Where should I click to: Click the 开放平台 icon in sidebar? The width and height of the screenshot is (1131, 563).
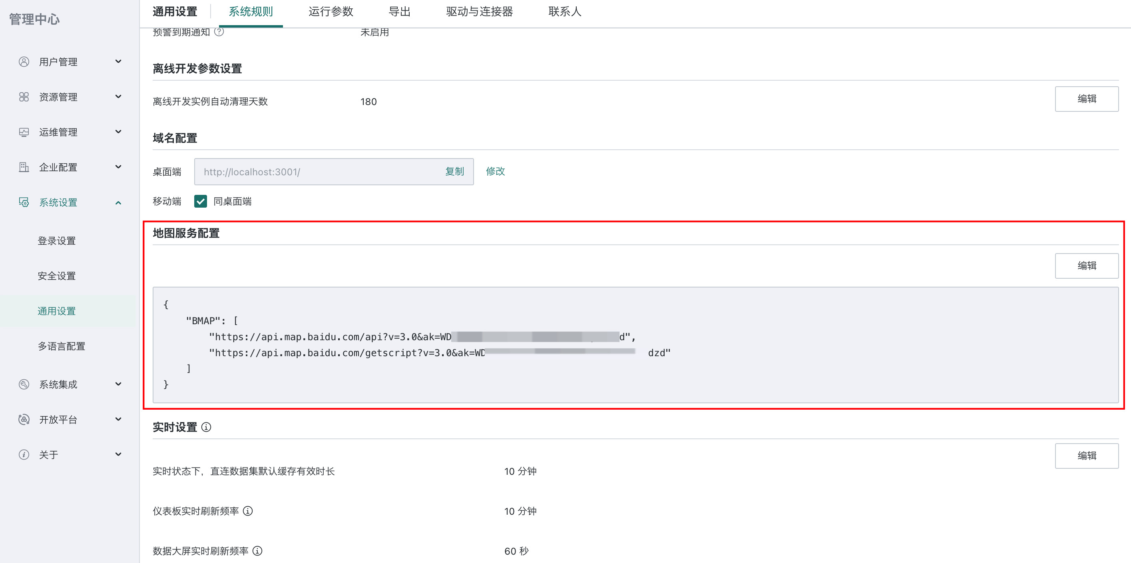click(x=24, y=420)
